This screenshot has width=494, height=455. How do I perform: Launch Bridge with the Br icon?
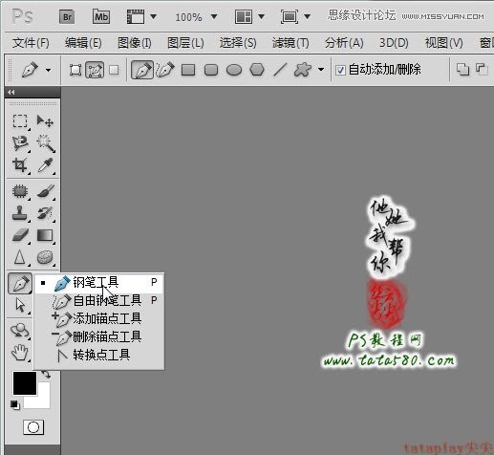[67, 16]
